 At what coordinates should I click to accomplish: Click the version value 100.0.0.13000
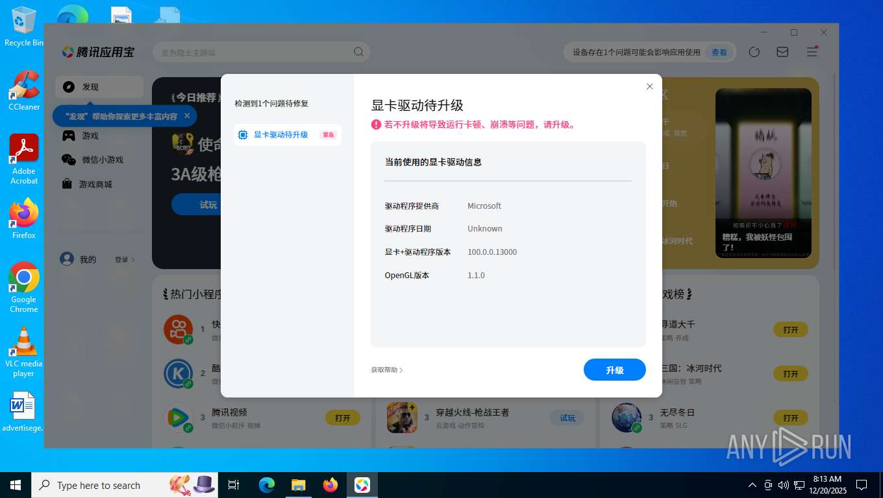[492, 252]
